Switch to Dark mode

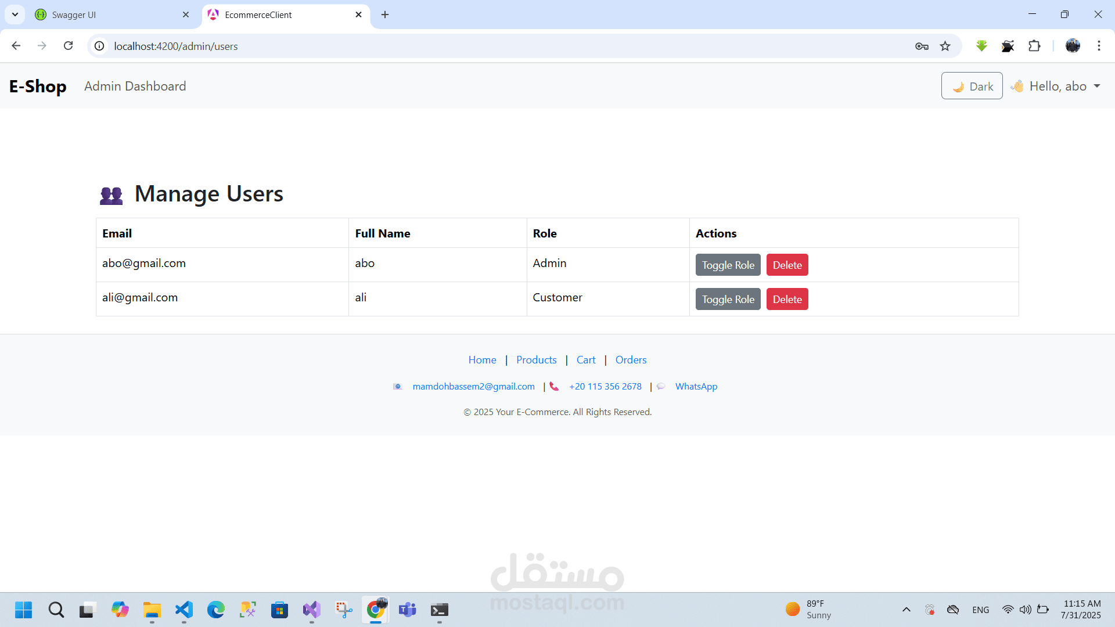click(972, 86)
